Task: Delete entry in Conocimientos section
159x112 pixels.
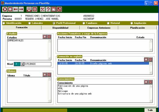Action: click(x=150, y=82)
